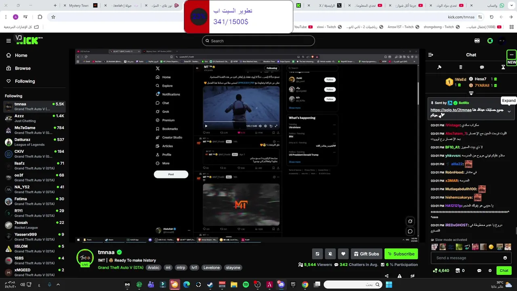Click the Kick logo

coord(28,40)
